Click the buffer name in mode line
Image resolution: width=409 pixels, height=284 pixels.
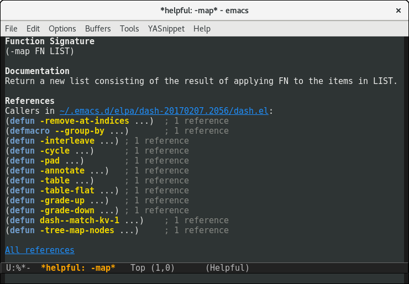pyautogui.click(x=78, y=268)
